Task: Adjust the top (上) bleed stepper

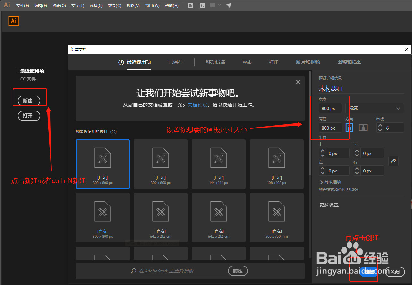Action: [x=323, y=153]
